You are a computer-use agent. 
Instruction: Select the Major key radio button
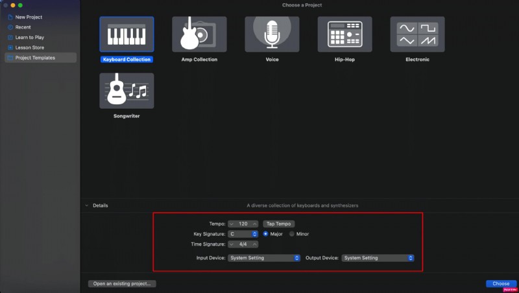[x=265, y=234]
